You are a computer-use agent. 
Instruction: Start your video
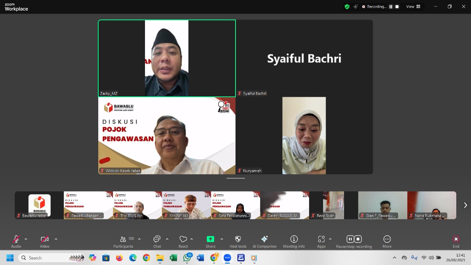pos(44,239)
